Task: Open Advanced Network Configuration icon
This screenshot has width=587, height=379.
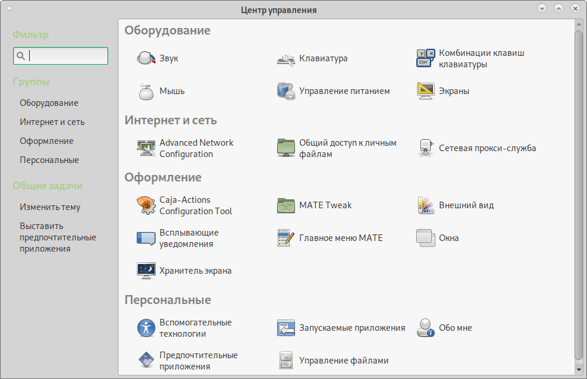Action: (146, 148)
